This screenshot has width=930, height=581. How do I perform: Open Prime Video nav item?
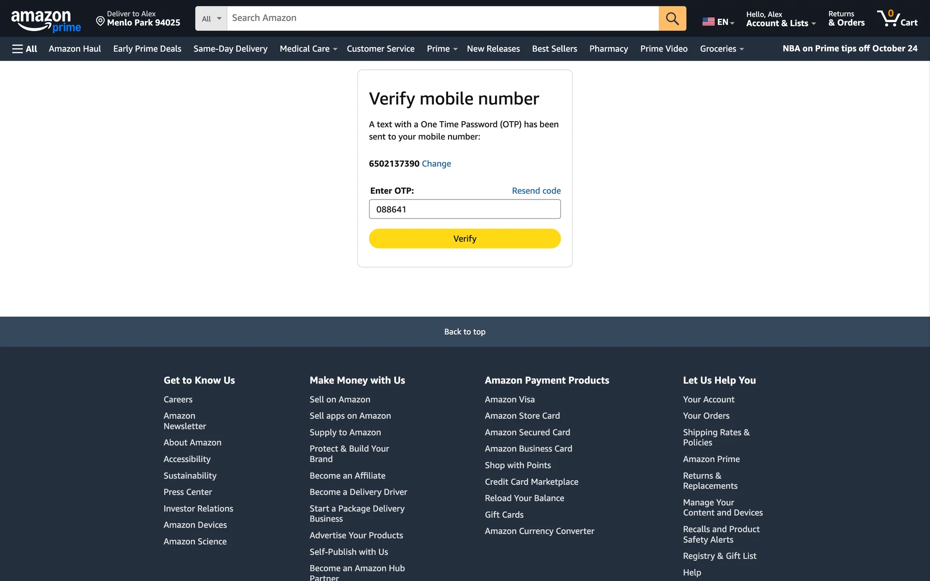pyautogui.click(x=664, y=49)
